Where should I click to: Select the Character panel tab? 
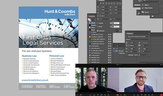[x=130, y=34]
